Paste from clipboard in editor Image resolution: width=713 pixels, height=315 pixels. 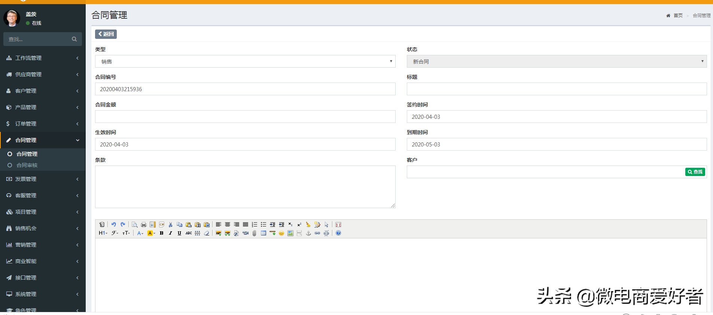[x=189, y=225]
